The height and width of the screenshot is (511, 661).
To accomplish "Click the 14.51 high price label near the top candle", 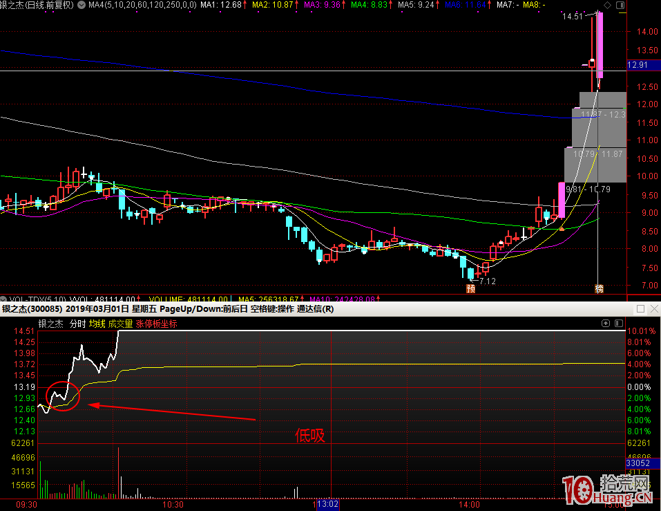I will point(573,17).
